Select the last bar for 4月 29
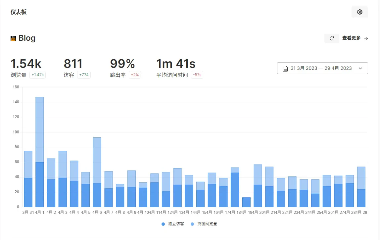This screenshot has height=240, width=380. [361, 187]
